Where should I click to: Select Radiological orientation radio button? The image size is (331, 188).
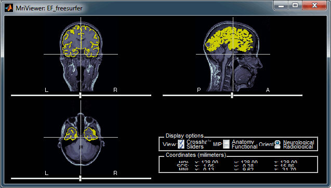pos(277,146)
